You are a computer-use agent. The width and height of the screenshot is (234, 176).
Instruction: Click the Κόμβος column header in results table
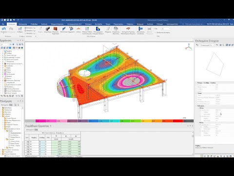tap(34, 137)
